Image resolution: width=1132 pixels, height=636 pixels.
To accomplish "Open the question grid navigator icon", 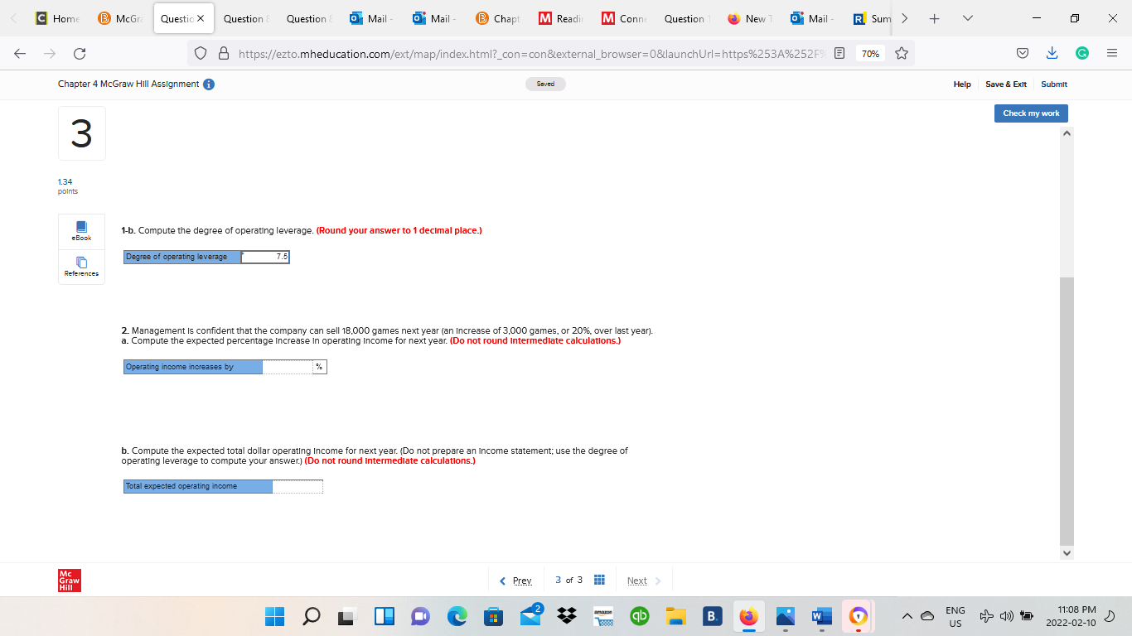I will tap(600, 580).
